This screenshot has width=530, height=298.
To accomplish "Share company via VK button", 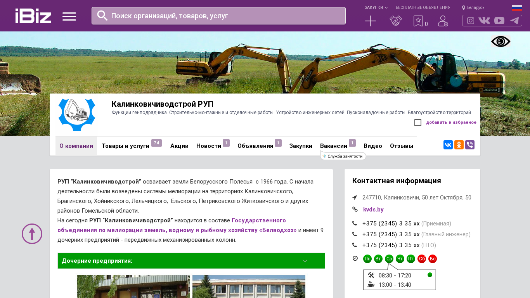I will (x=448, y=145).
